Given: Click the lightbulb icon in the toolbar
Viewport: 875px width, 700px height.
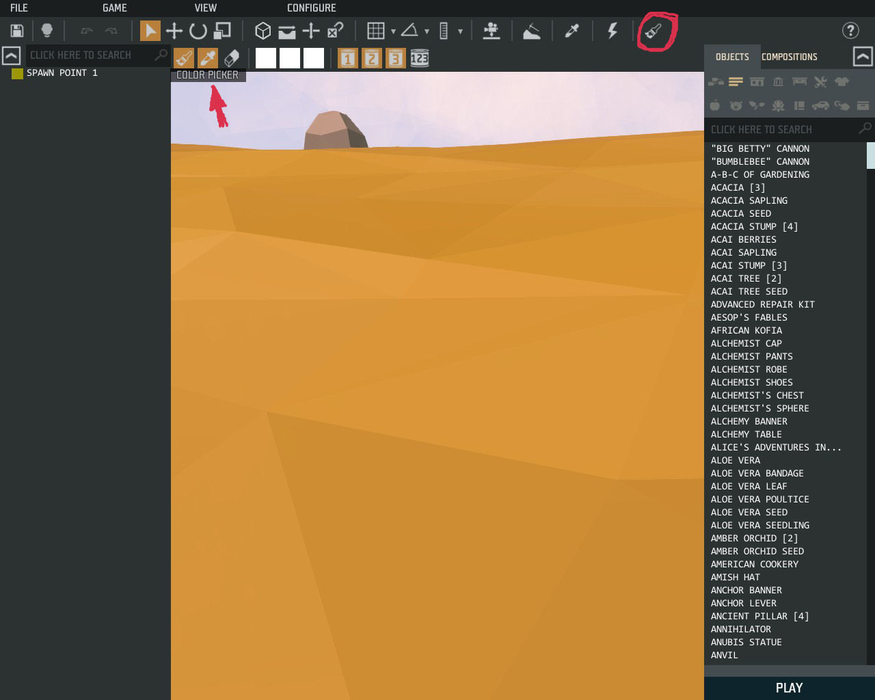Looking at the screenshot, I should 47,31.
